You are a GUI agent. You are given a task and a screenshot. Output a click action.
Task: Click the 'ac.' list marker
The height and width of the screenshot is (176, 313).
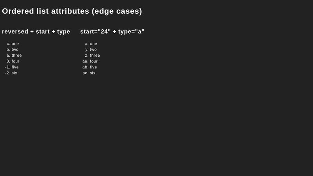[x=85, y=73]
